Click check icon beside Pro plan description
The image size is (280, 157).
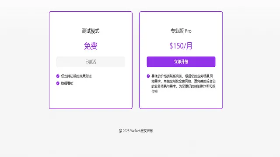[x=148, y=76]
